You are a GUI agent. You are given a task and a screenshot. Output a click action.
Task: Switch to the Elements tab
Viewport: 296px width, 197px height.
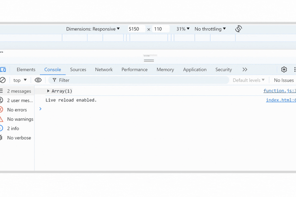(x=26, y=69)
